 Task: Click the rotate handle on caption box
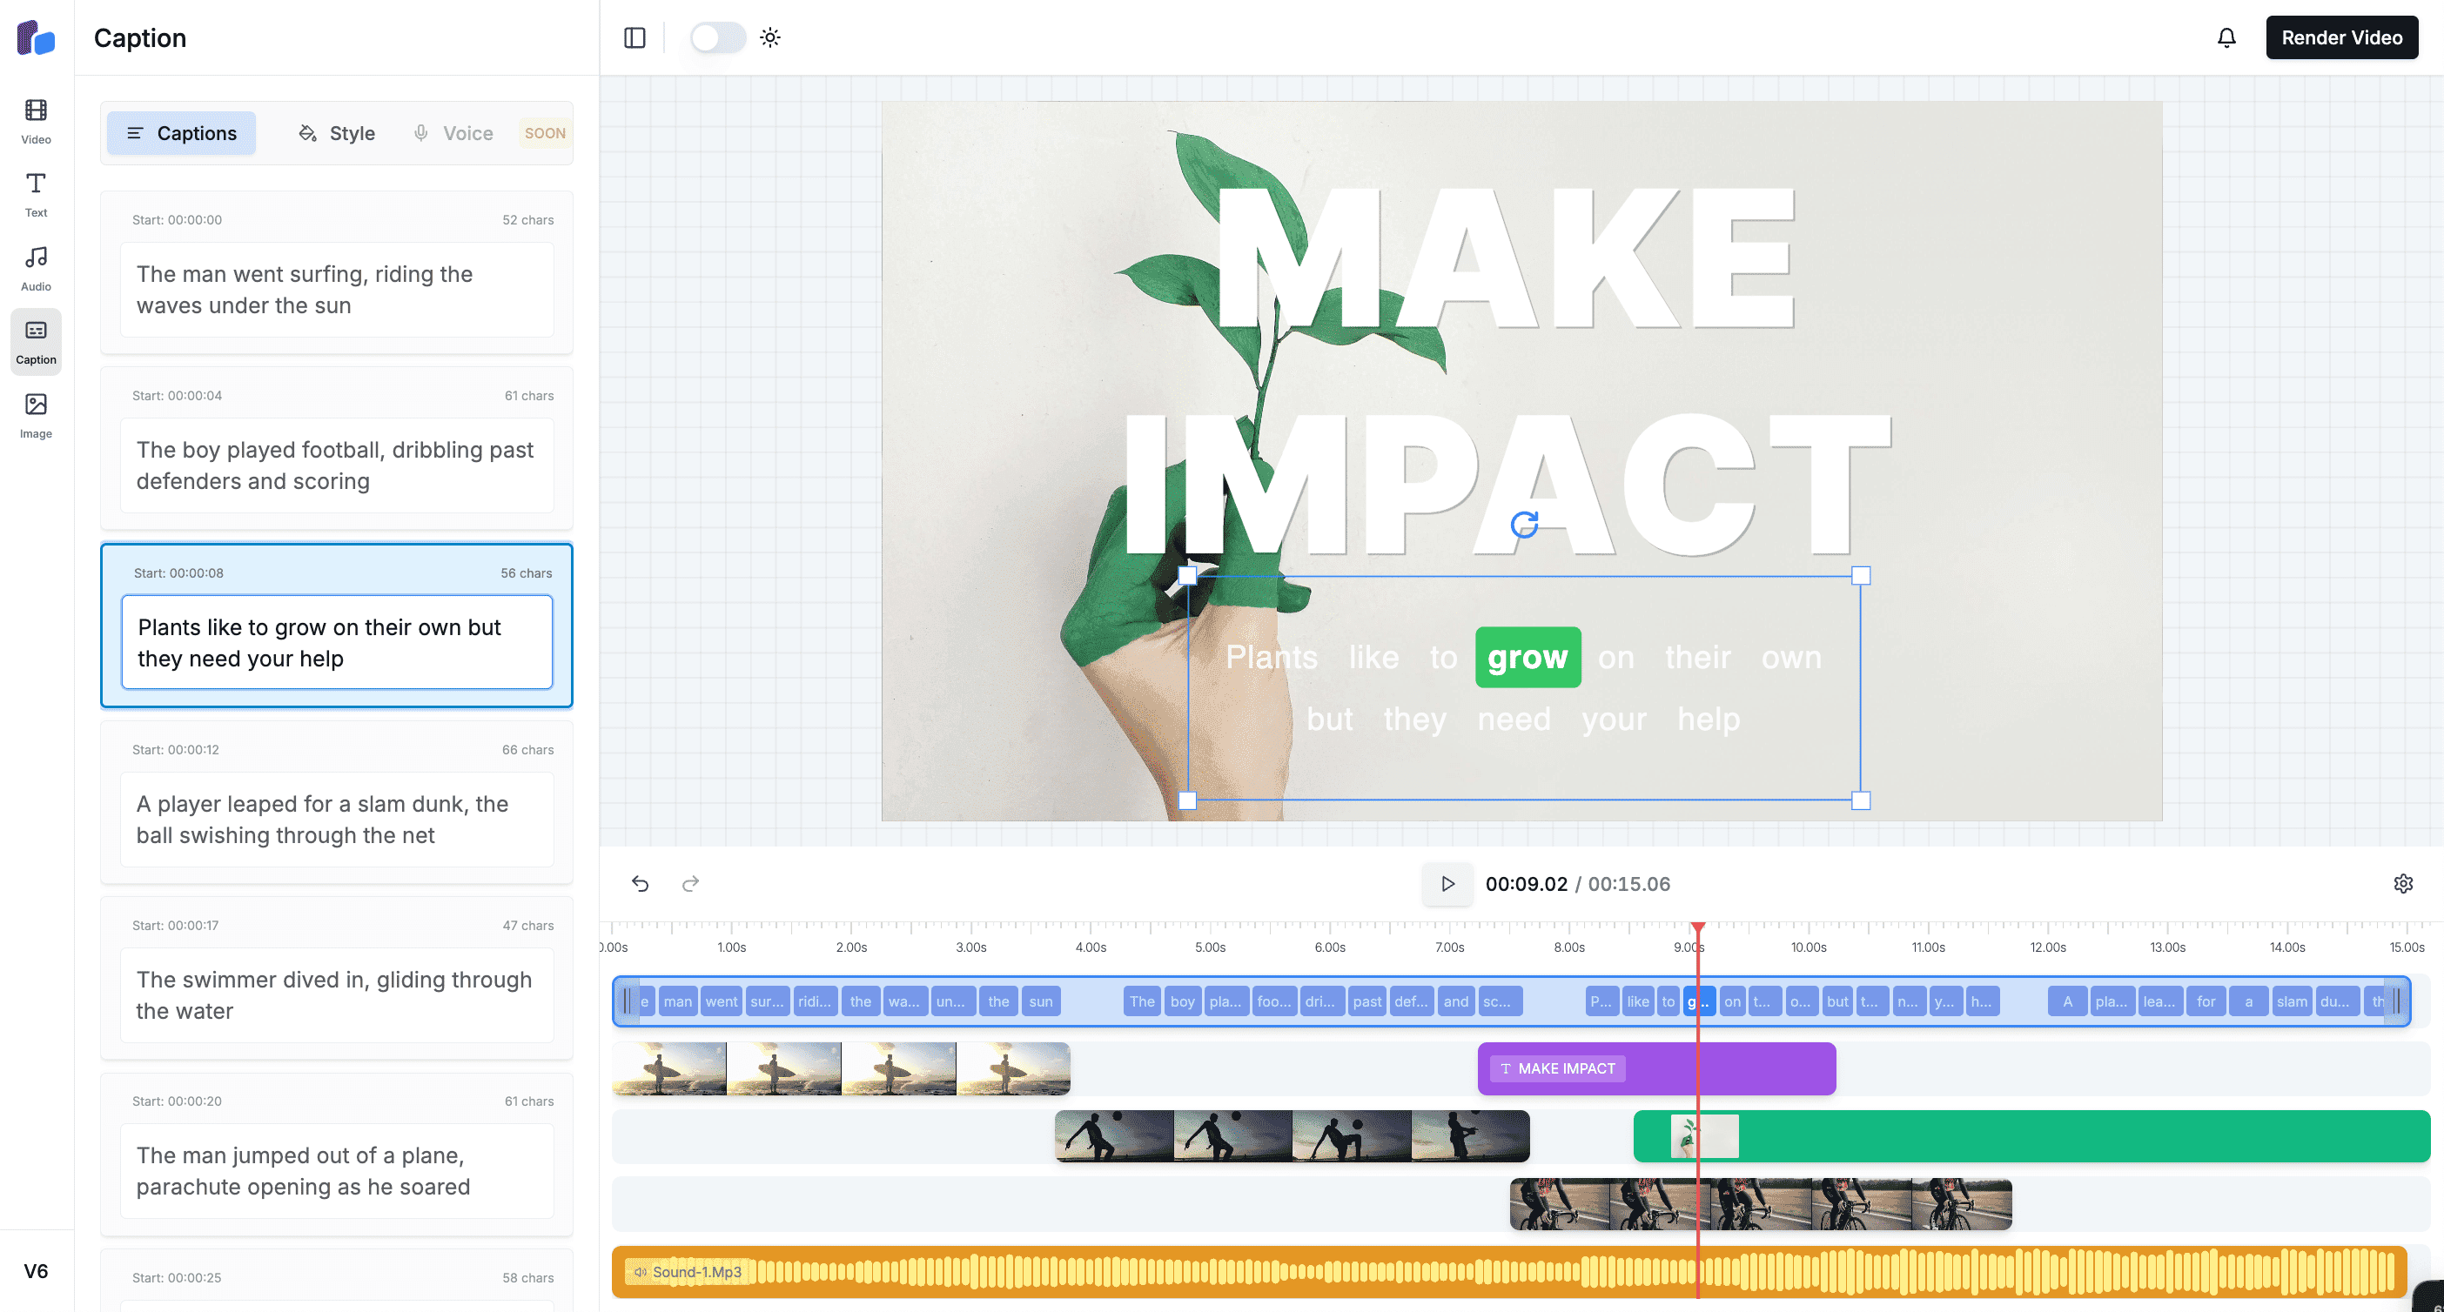(x=1524, y=524)
